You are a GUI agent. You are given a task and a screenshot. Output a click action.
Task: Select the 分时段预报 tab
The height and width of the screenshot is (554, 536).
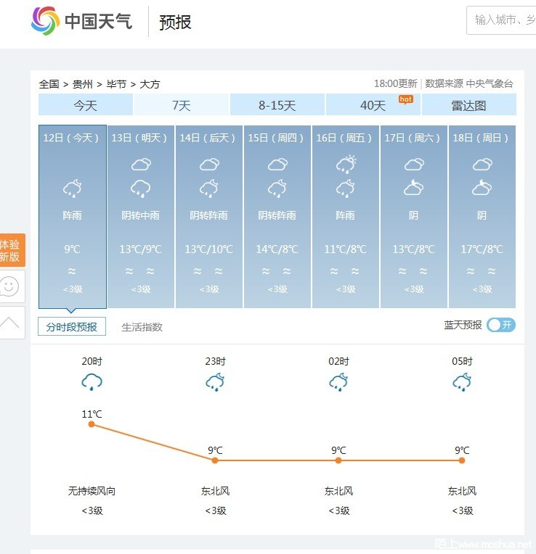pyautogui.click(x=72, y=326)
